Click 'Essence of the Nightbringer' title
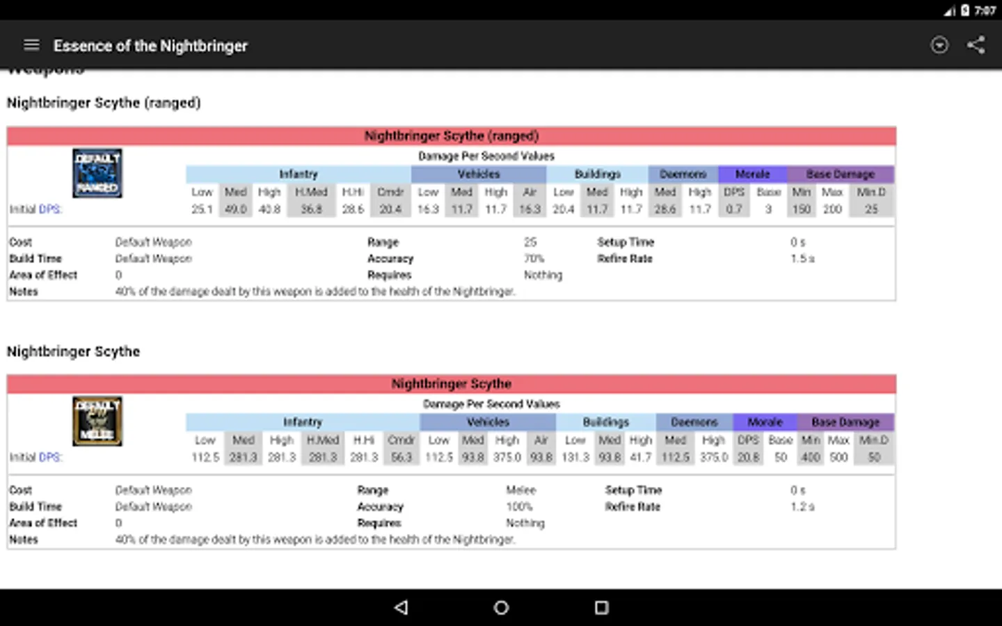The height and width of the screenshot is (626, 1002). tap(150, 46)
